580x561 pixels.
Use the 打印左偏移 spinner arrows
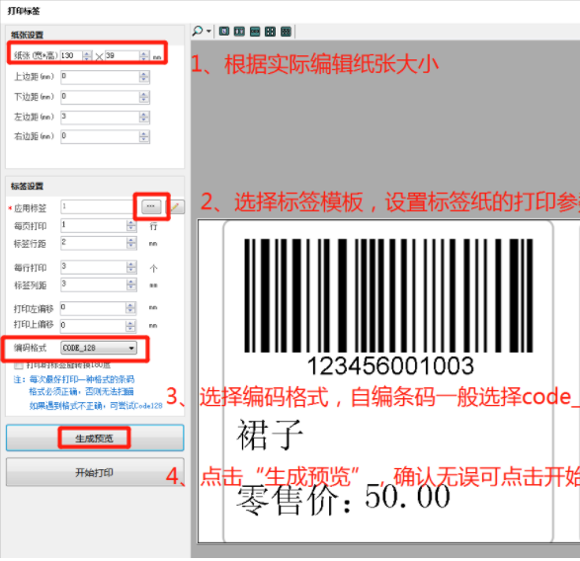(x=130, y=308)
